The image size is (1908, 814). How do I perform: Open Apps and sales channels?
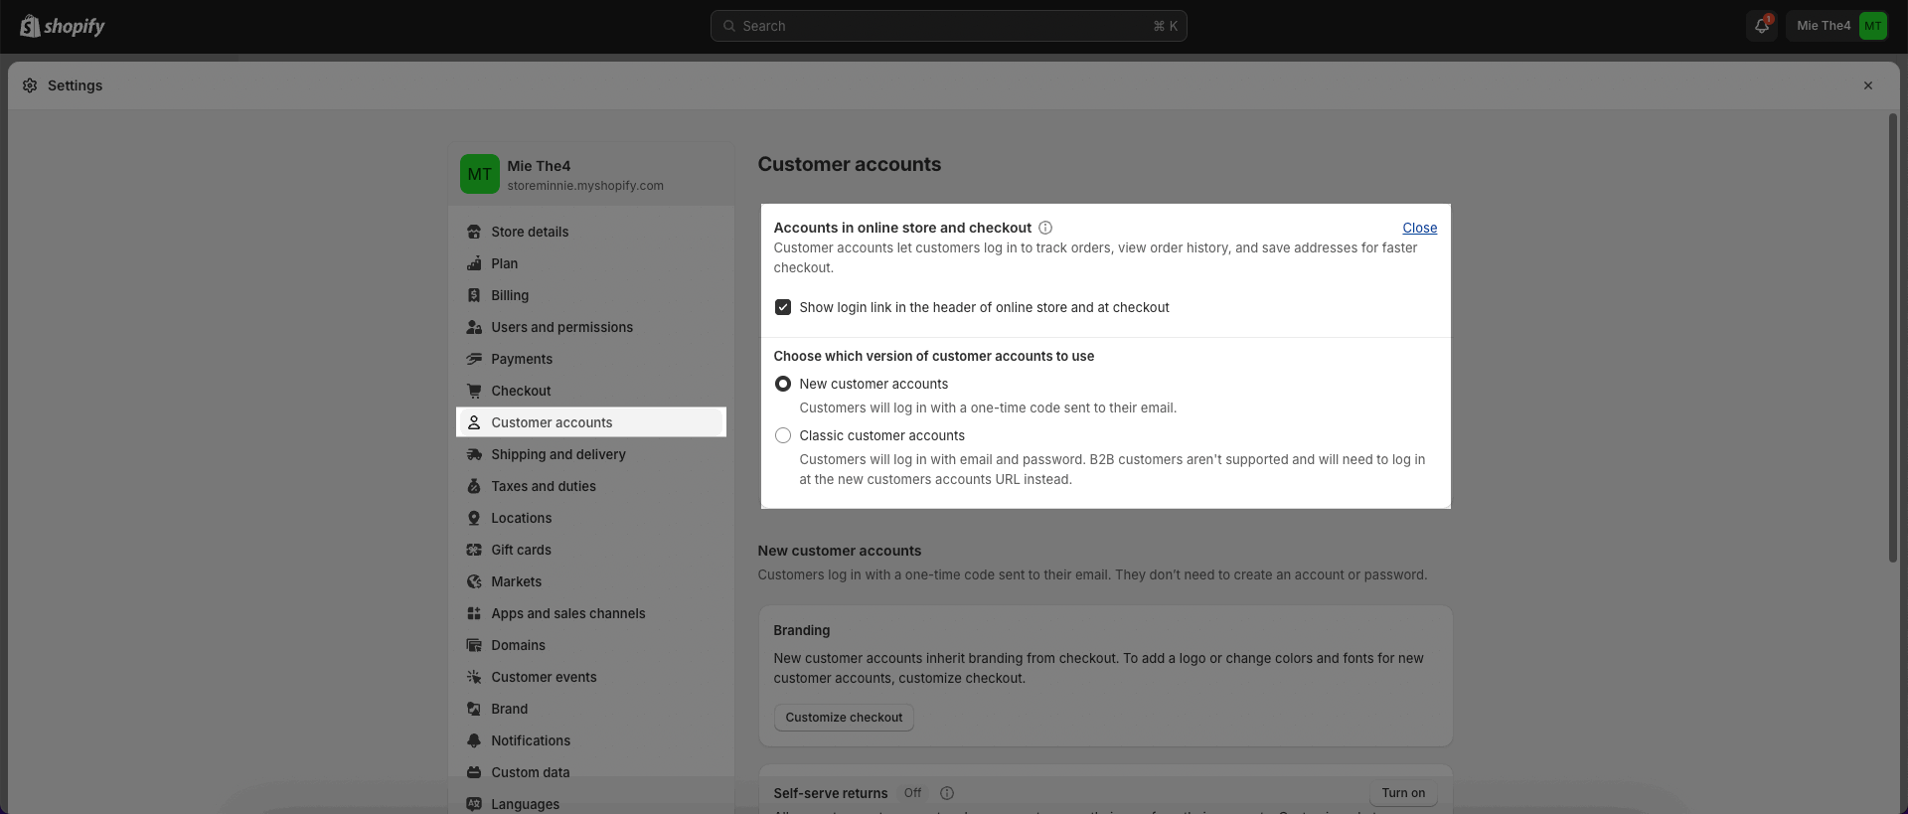click(591, 613)
